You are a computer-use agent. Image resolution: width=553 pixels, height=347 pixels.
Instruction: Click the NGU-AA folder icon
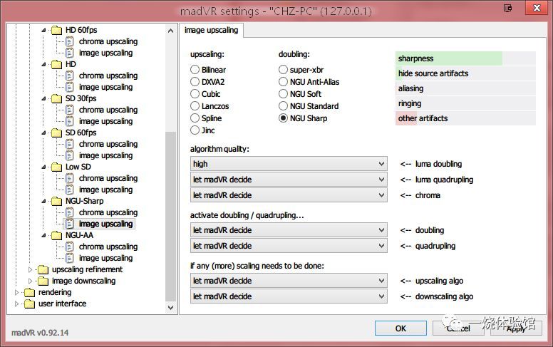(56, 235)
